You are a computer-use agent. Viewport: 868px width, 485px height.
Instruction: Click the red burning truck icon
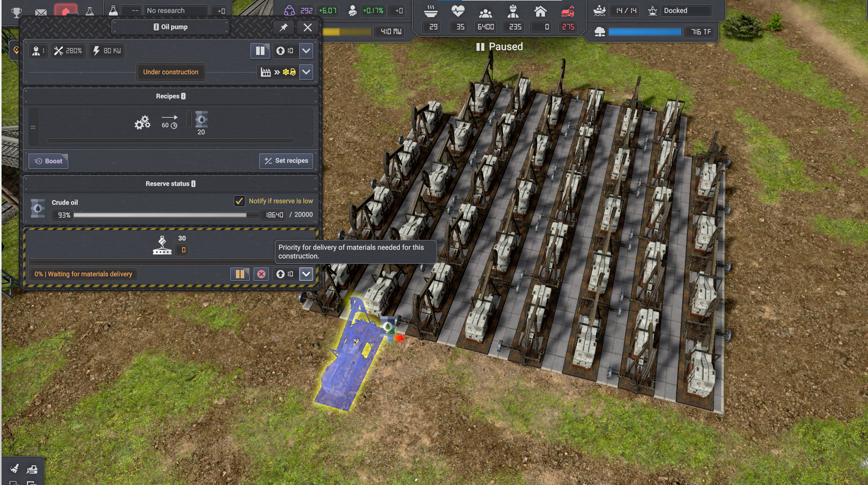pyautogui.click(x=568, y=11)
